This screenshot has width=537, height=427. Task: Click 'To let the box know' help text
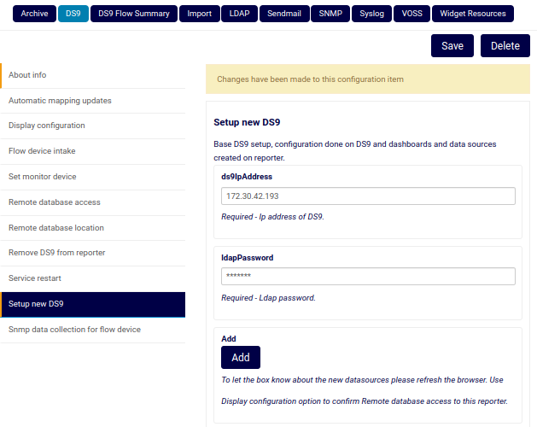[365, 390]
